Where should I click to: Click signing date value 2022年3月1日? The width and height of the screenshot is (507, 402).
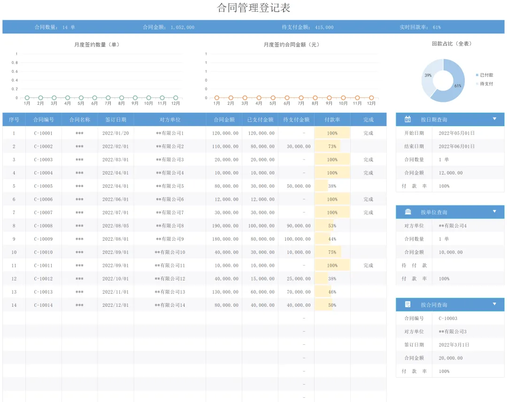[x=453, y=345]
